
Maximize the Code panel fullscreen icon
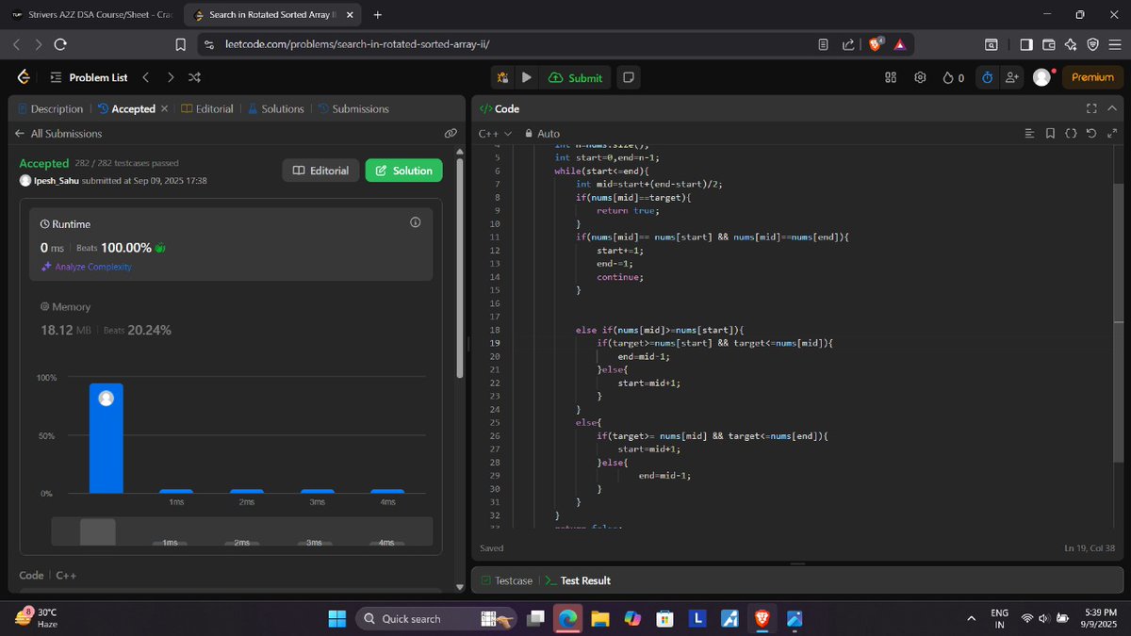(x=1092, y=109)
